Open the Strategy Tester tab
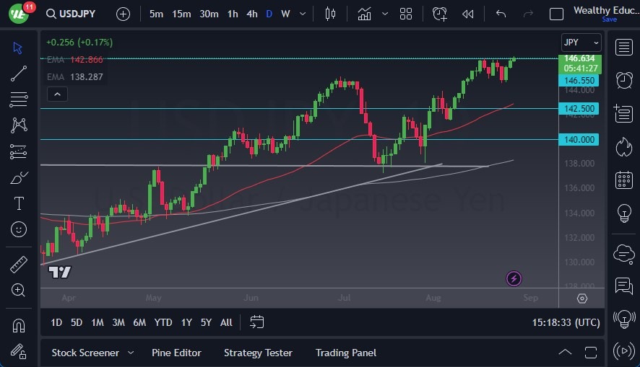The image size is (640, 367). (258, 353)
